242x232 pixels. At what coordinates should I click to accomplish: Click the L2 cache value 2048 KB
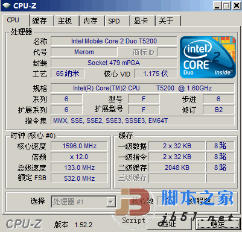(x=177, y=168)
